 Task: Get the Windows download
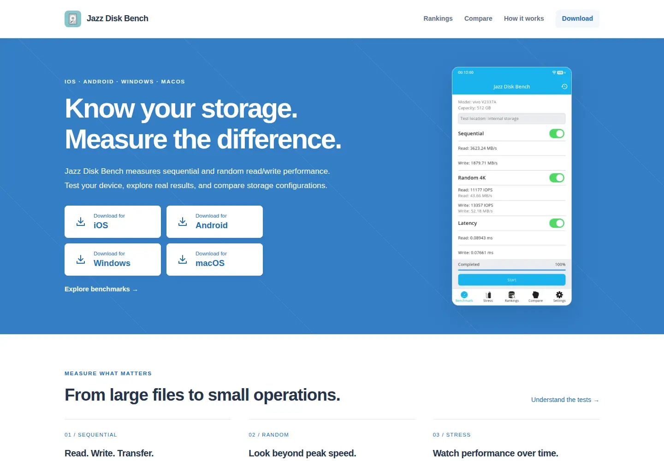coord(113,260)
